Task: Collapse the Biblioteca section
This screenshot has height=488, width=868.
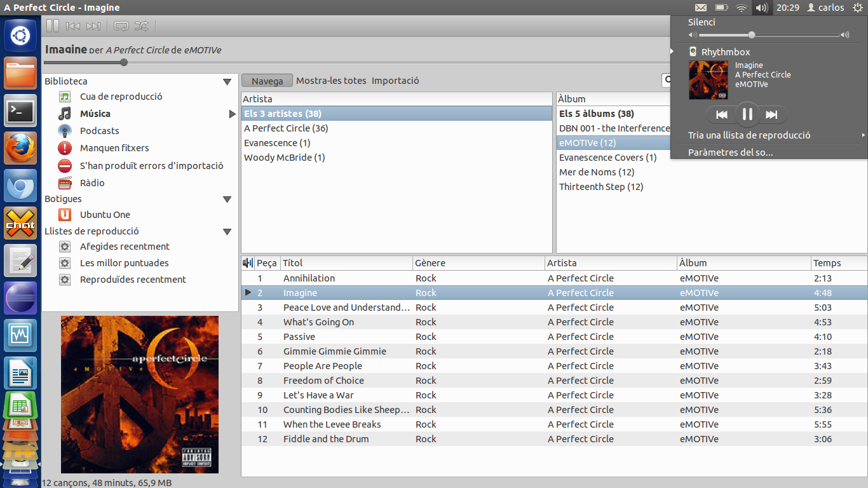Action: 227,81
